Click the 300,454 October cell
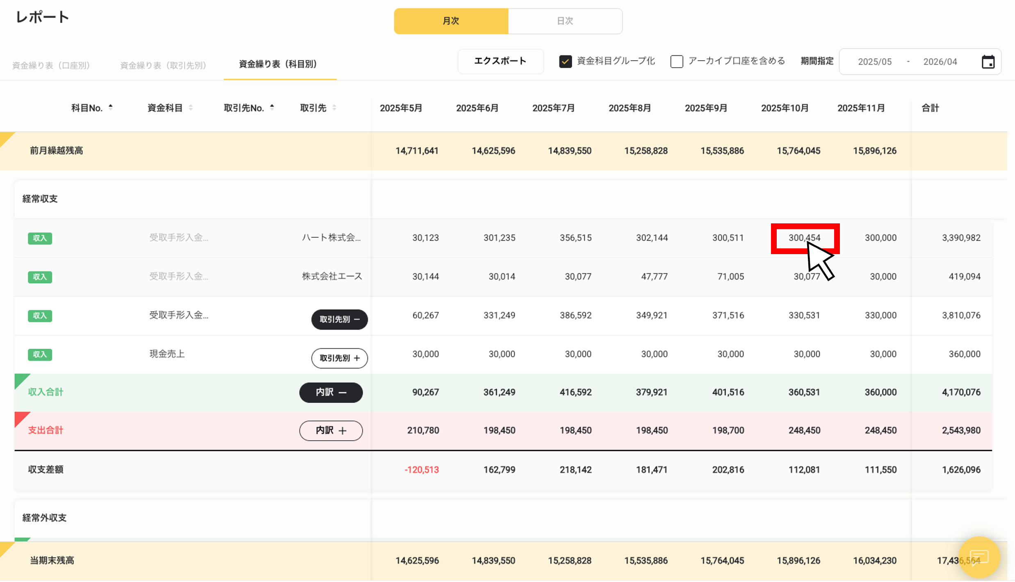Screen dimensions: 1015x582 coord(804,238)
